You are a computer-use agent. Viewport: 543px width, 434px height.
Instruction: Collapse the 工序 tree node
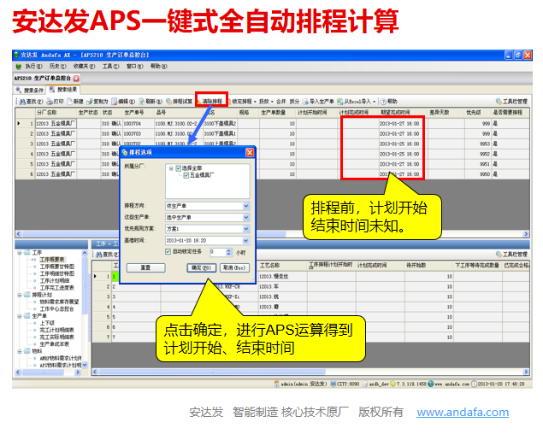(x=20, y=253)
